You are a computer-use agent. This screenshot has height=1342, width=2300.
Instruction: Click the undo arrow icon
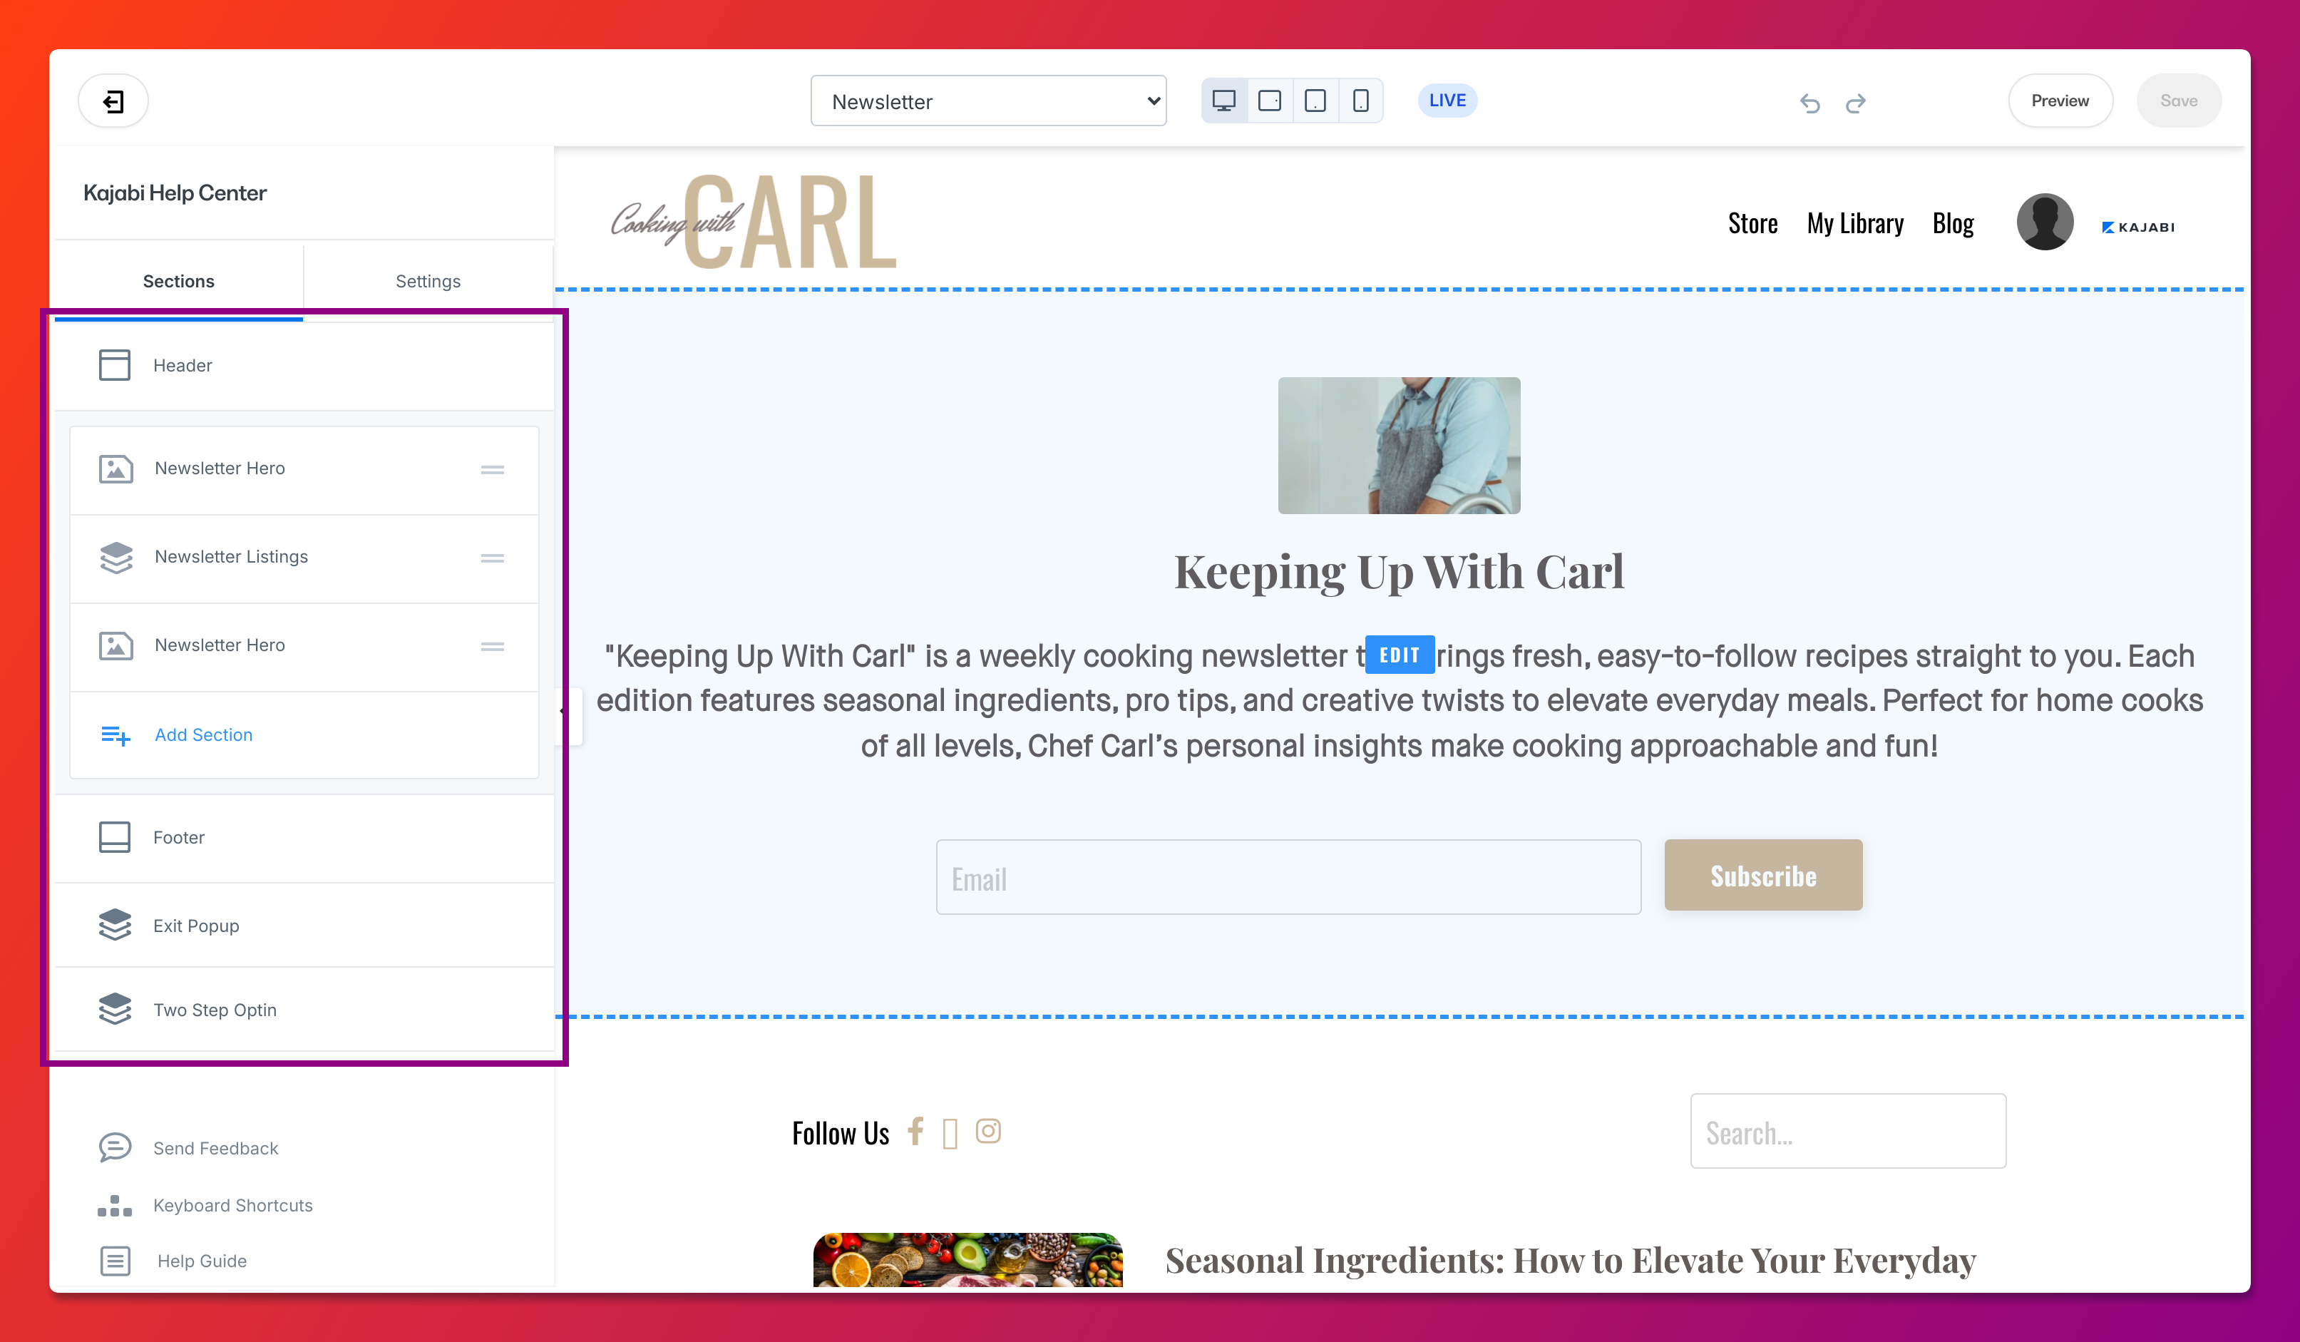pos(1810,103)
